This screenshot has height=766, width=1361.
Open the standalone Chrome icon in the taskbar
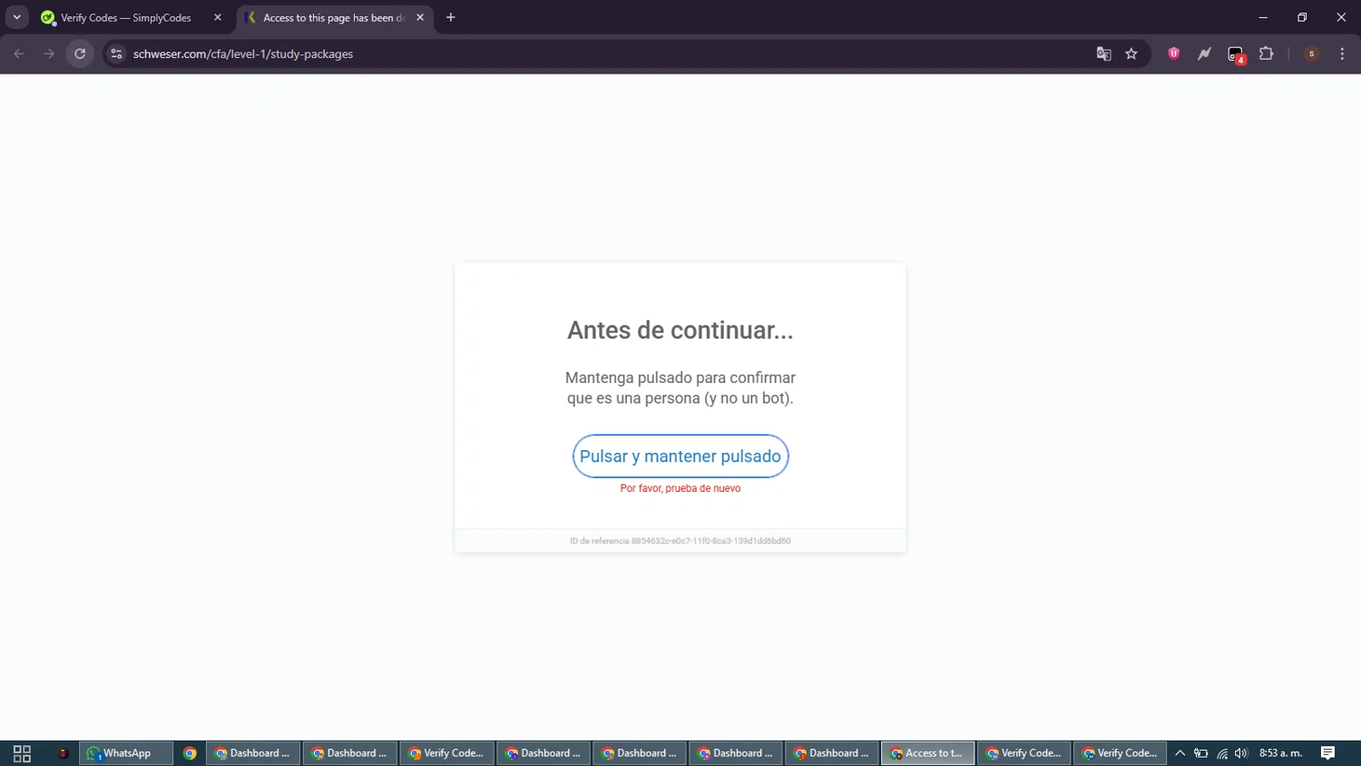click(190, 753)
